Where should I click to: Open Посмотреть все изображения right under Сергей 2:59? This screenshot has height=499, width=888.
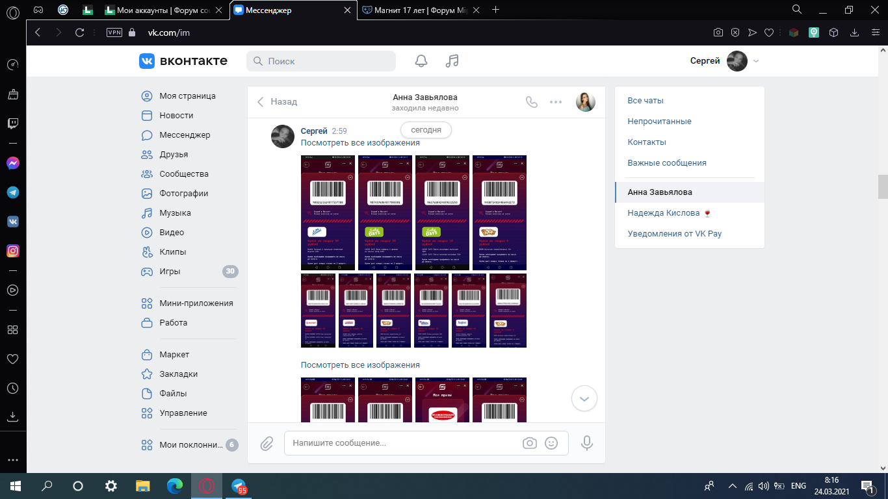pyautogui.click(x=360, y=143)
